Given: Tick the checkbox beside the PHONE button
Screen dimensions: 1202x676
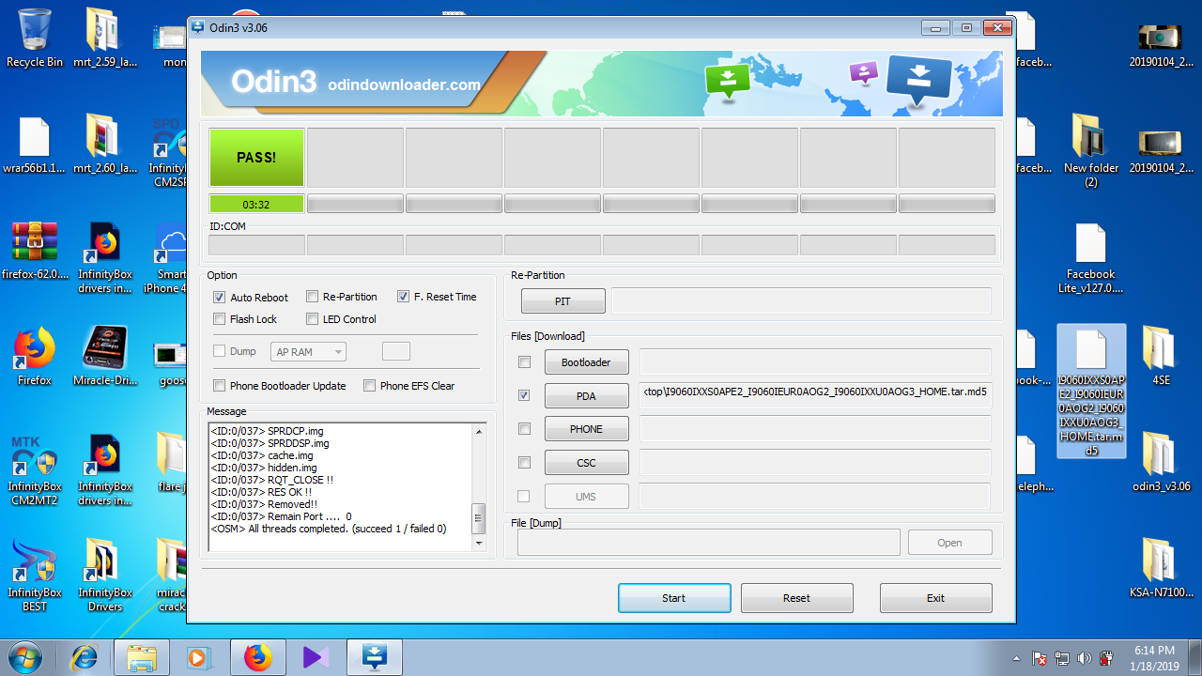Looking at the screenshot, I should coord(524,429).
